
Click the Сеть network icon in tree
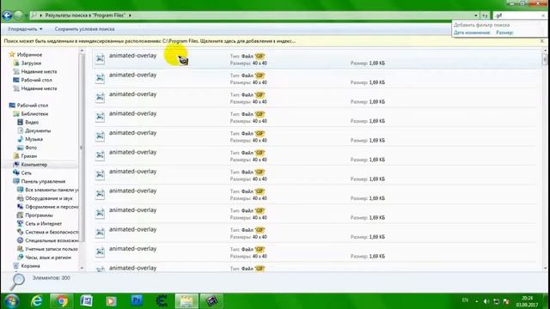click(15, 173)
